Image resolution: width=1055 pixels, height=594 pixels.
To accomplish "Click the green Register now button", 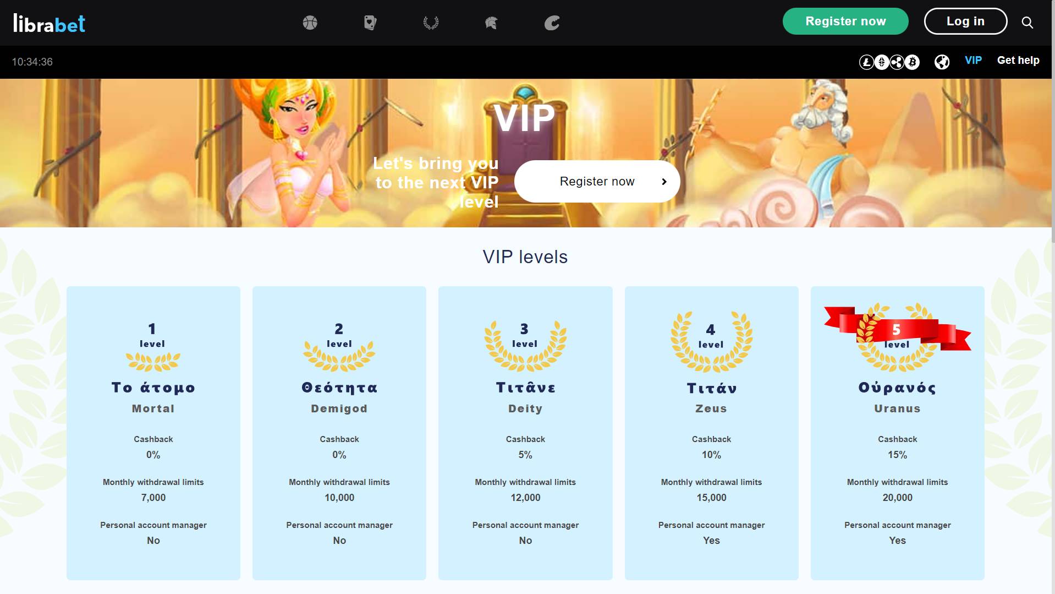I will pos(845,21).
